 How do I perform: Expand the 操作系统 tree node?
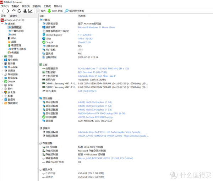click(2, 60)
